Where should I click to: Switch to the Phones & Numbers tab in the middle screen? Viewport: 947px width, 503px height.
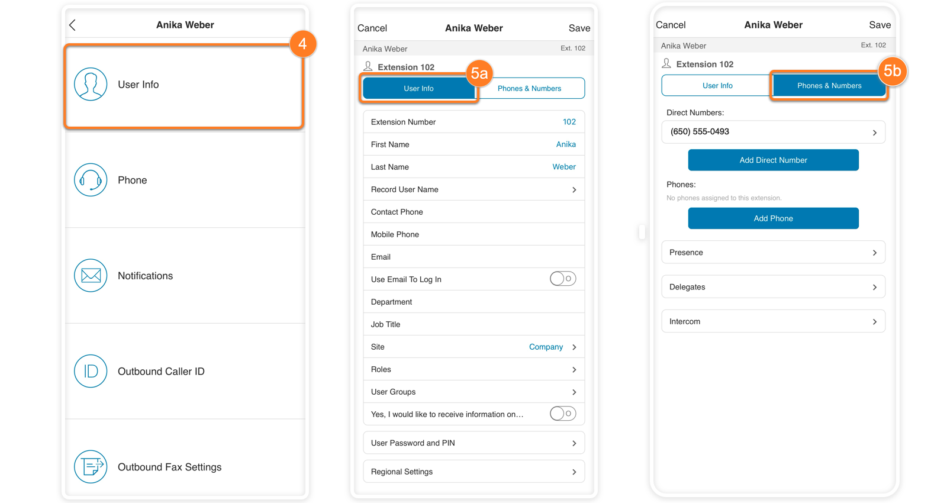coord(529,89)
